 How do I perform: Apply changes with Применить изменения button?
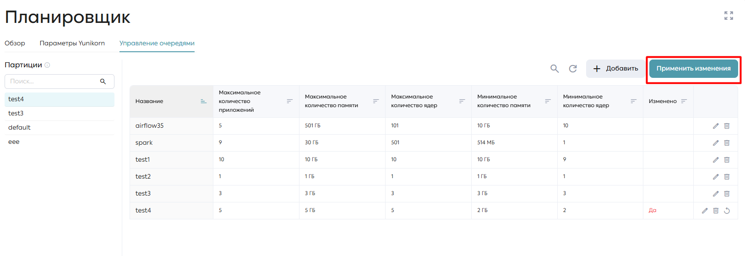(x=694, y=69)
